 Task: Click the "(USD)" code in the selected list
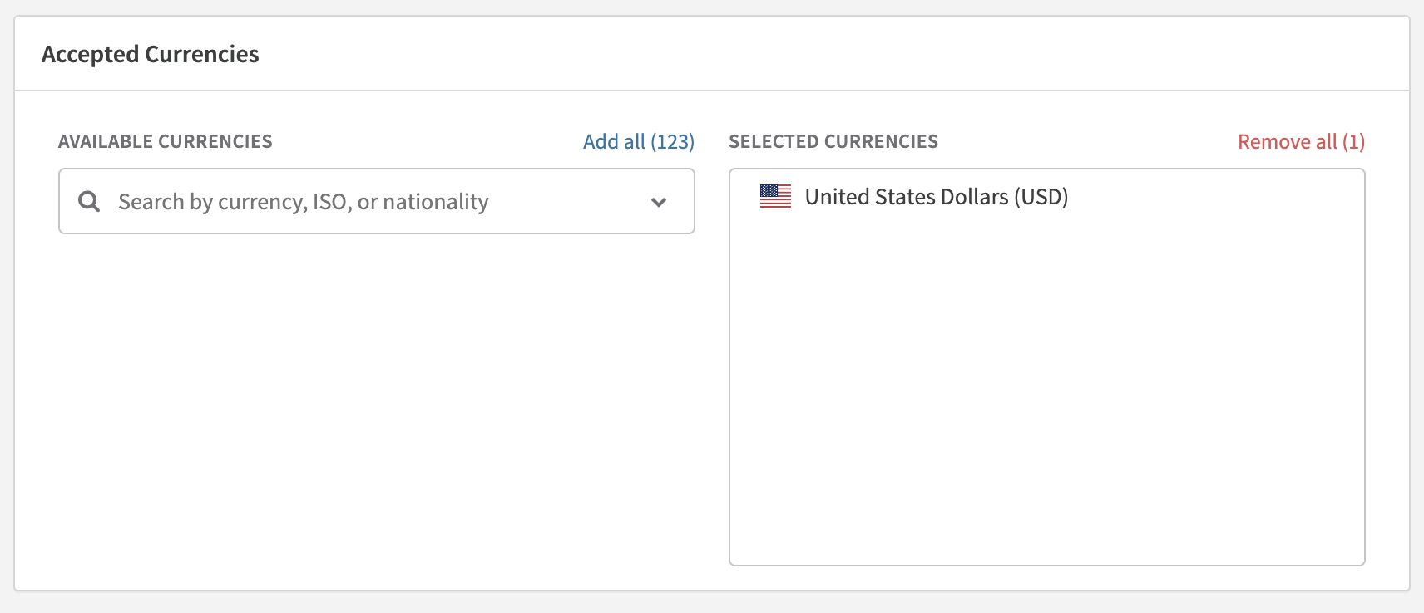(1041, 197)
